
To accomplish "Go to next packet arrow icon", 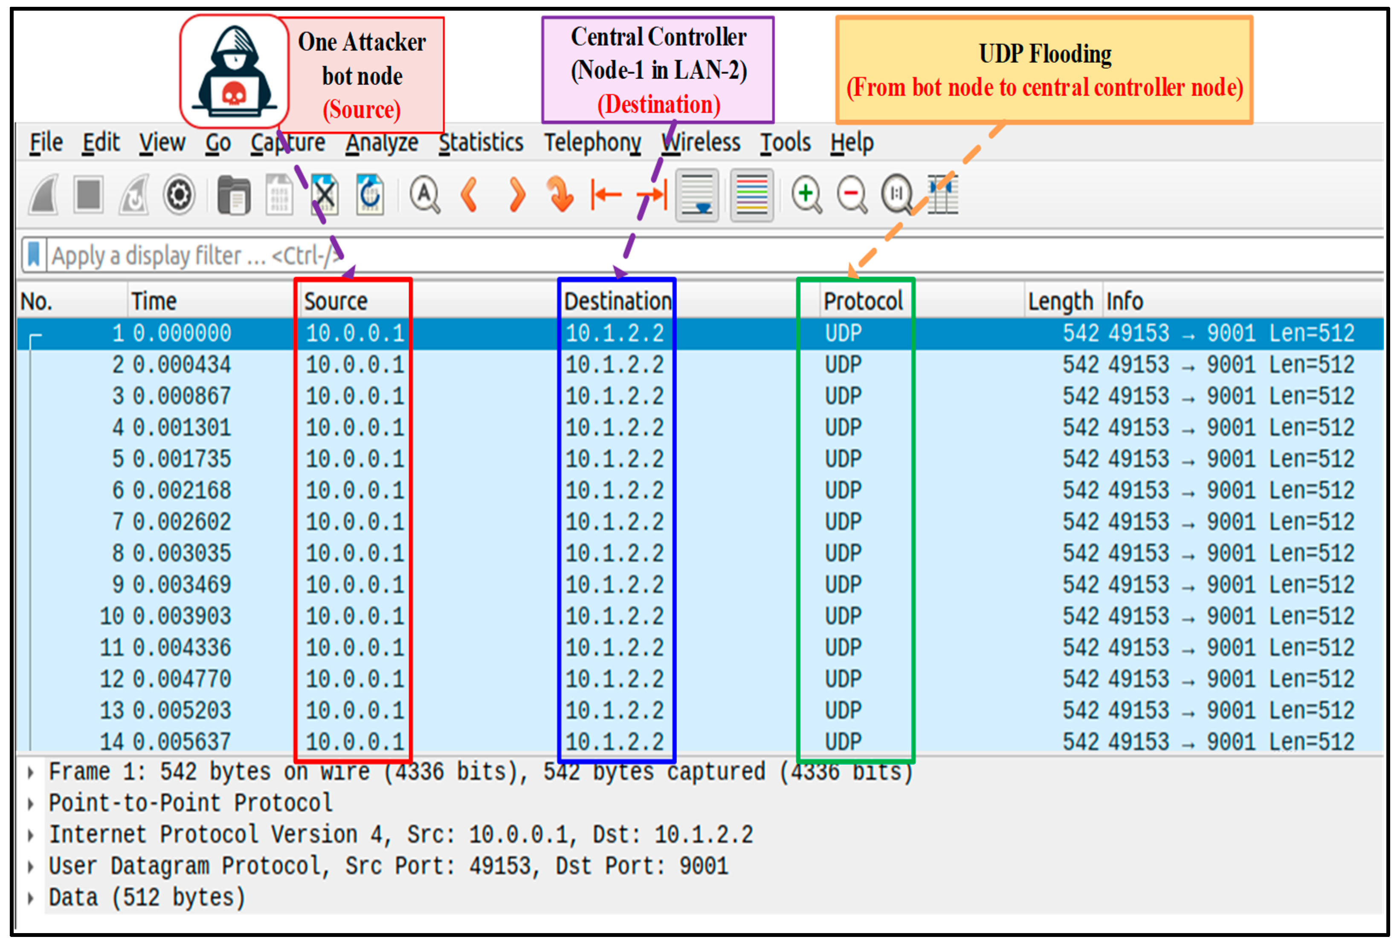I will [x=516, y=195].
